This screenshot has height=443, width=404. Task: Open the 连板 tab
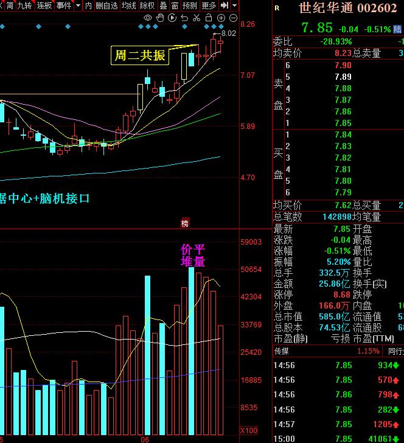(44, 5)
